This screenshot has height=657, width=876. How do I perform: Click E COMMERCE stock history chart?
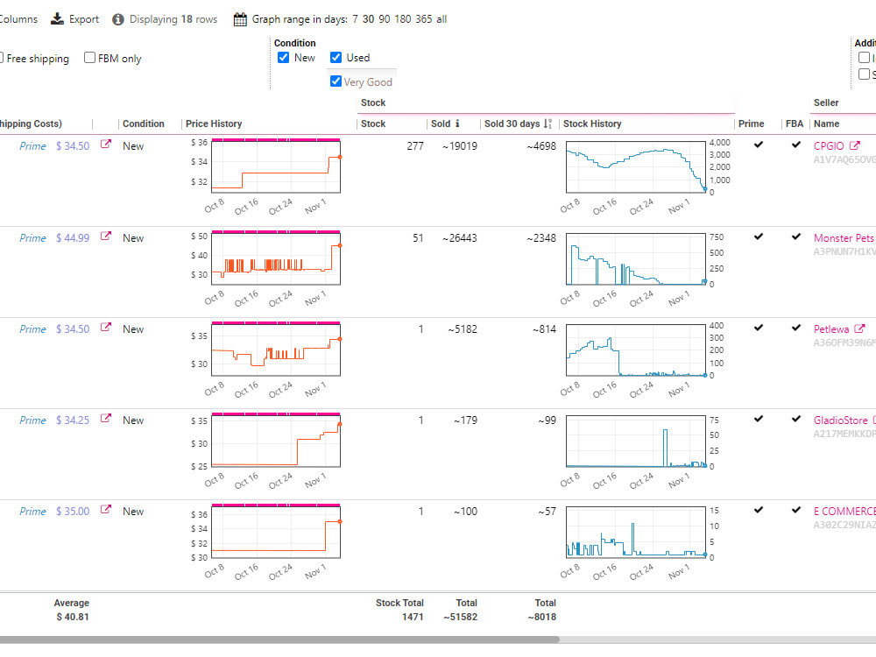pos(636,532)
